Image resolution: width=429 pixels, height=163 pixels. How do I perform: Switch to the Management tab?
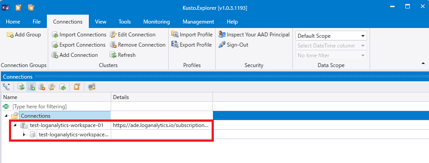coord(198,22)
